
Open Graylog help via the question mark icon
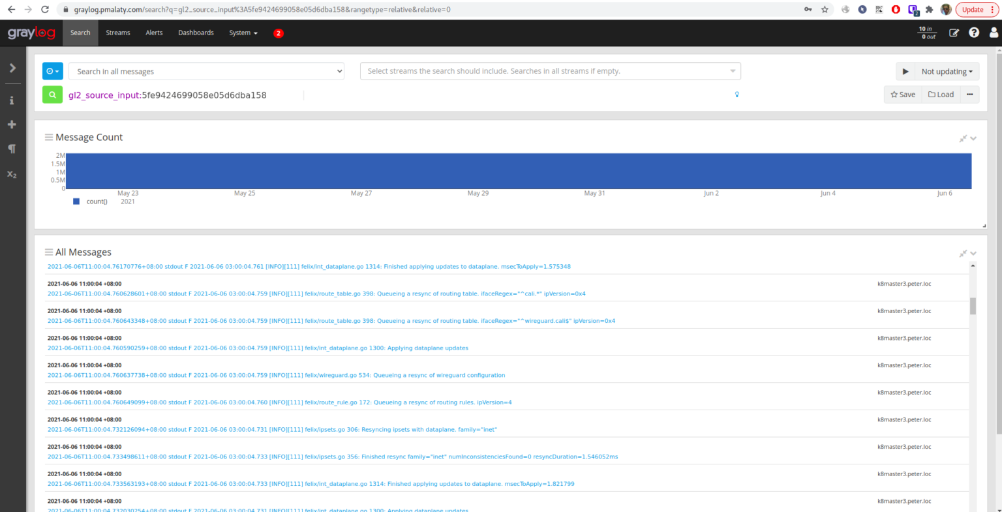(974, 32)
